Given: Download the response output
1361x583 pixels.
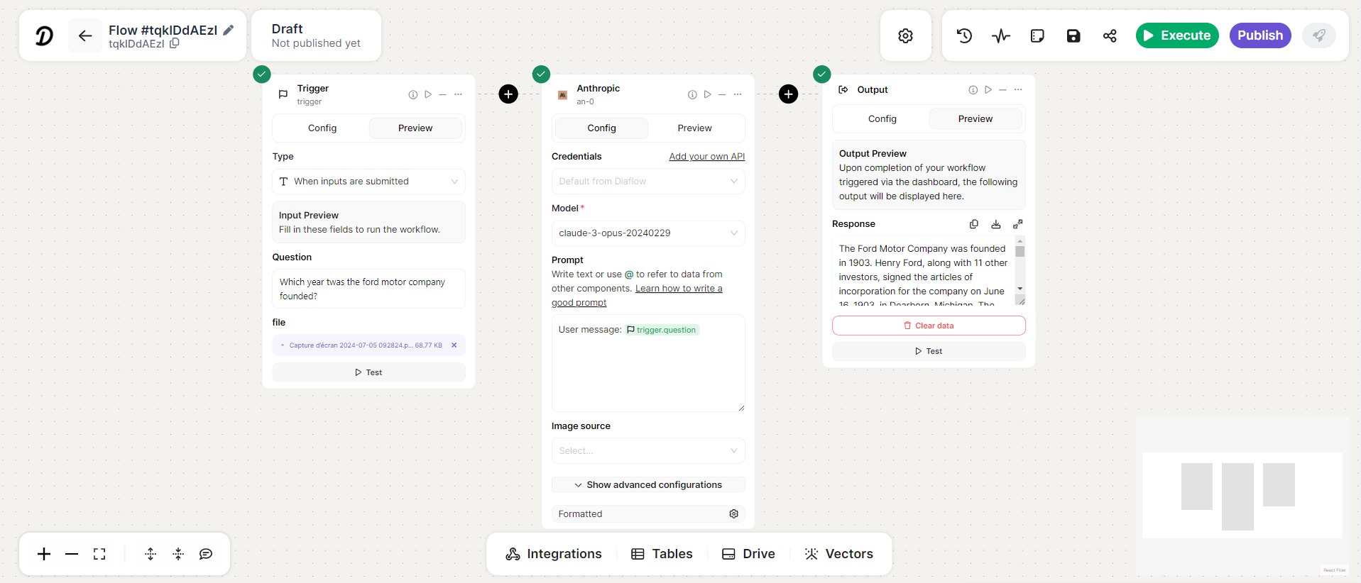Looking at the screenshot, I should 996,224.
